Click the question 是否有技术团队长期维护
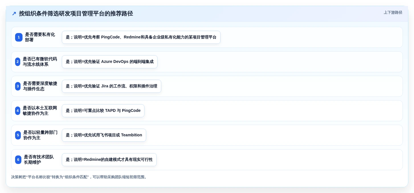 (x=39, y=160)
